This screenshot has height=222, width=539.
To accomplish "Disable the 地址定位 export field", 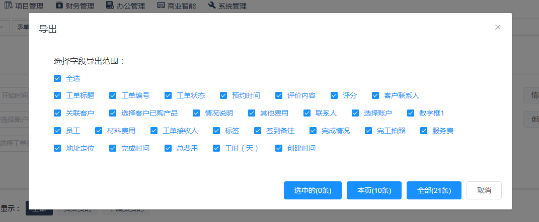I will pos(57,148).
